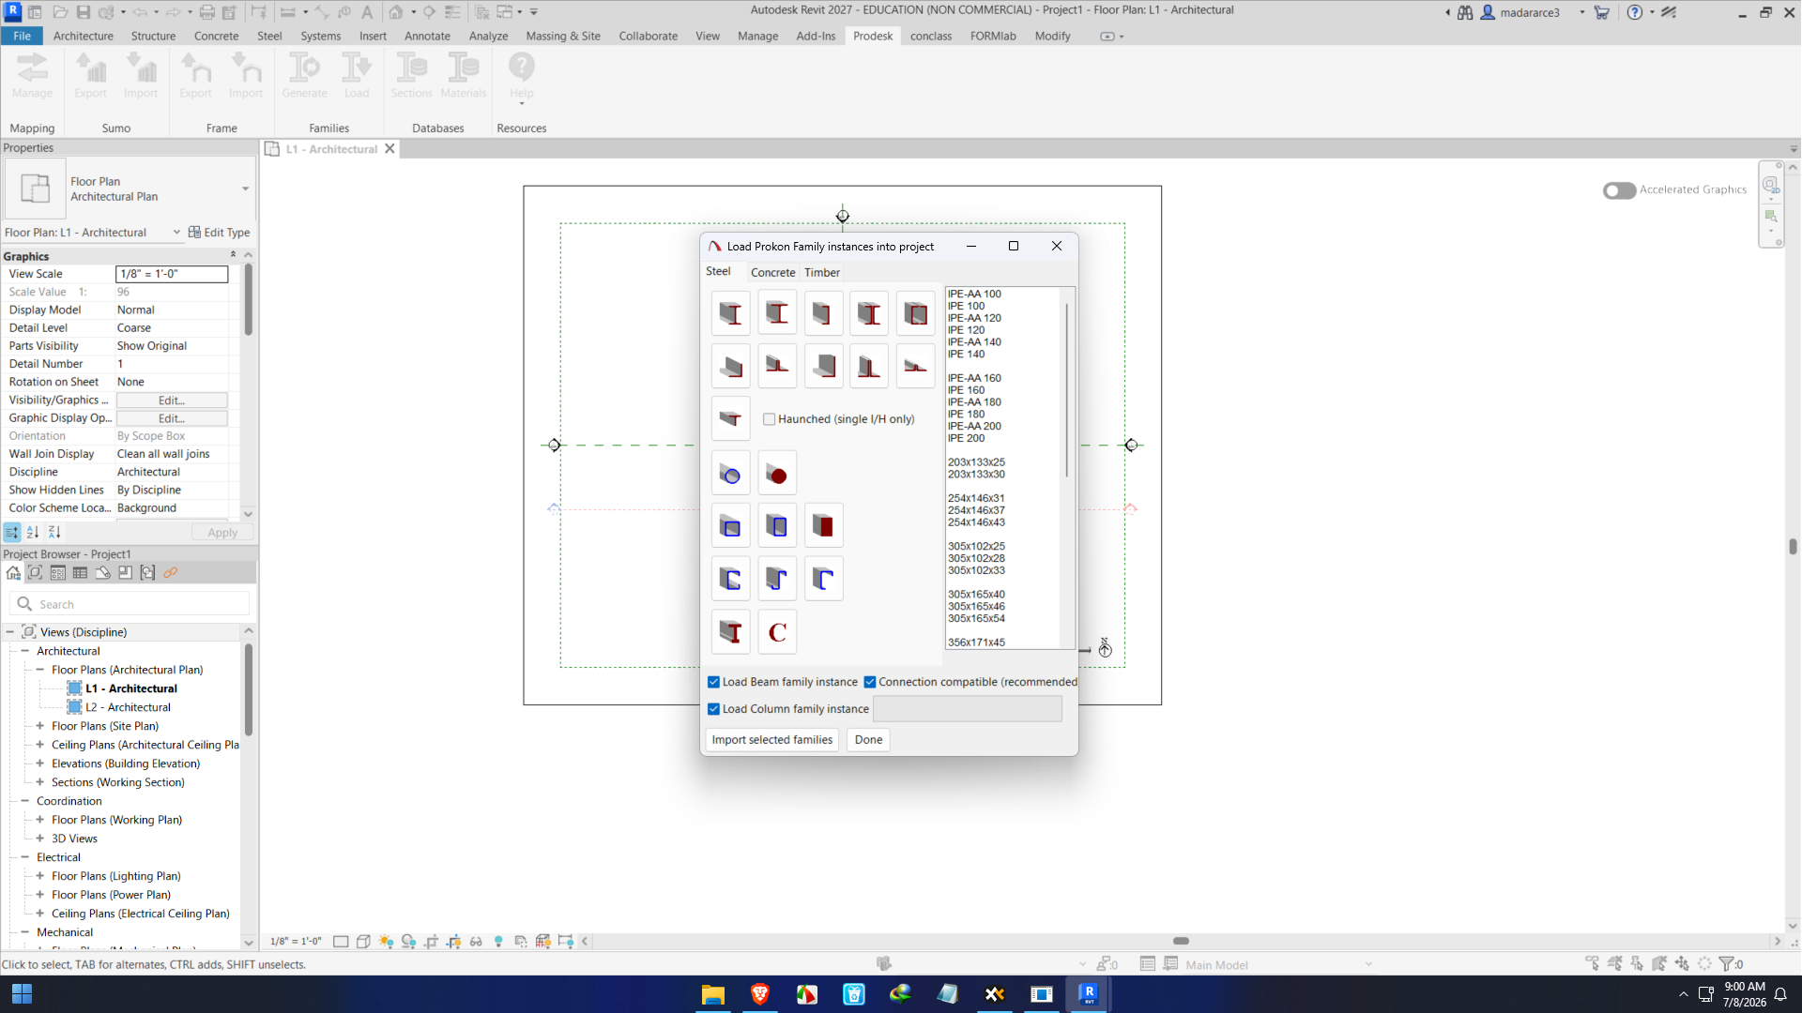Collapse the Graphics properties group
The image size is (1802, 1013).
[x=234, y=255]
